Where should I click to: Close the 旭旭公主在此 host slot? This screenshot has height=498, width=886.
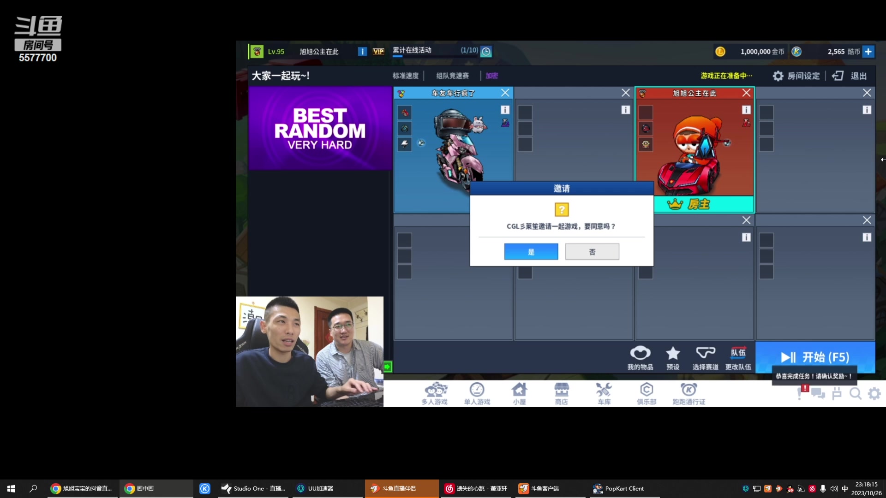click(x=746, y=93)
